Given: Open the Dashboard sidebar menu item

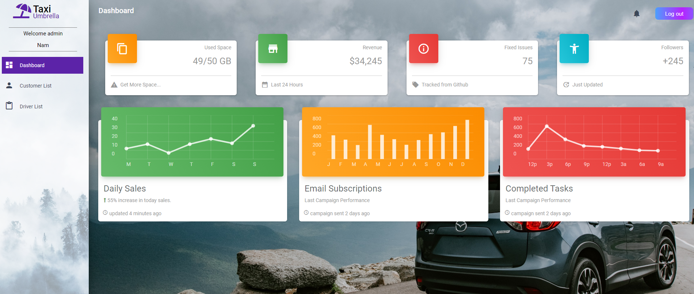Looking at the screenshot, I should [42, 65].
